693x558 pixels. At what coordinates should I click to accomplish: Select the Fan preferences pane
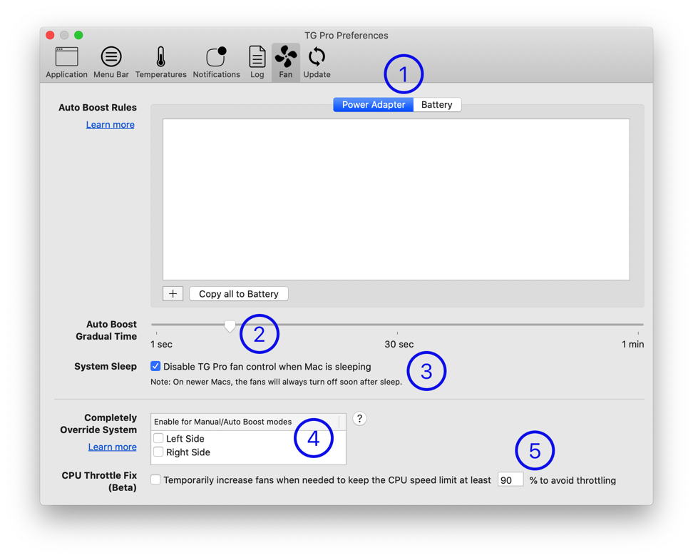pos(286,63)
